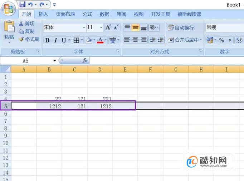Switch to 福昕阅读器 tab

(189, 14)
